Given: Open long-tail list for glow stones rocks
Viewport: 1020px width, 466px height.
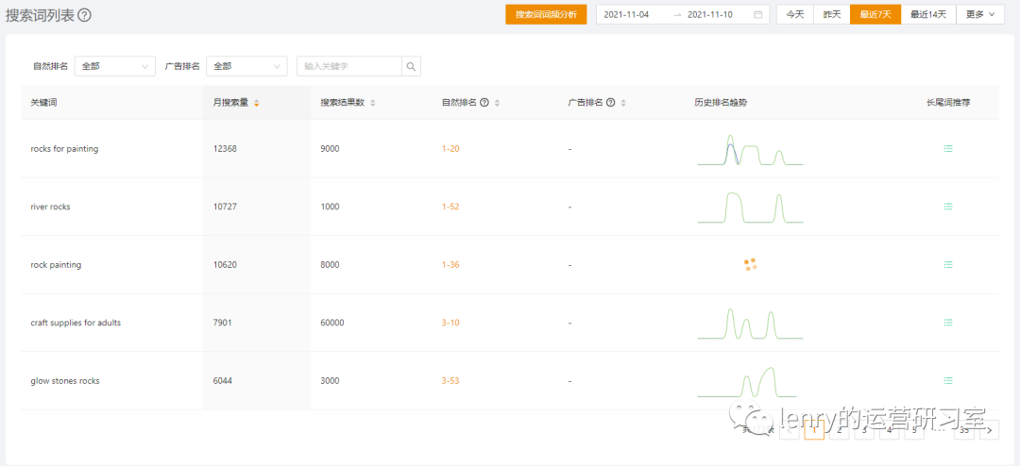Looking at the screenshot, I should (948, 380).
